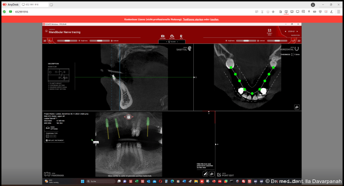
Task: Click the nerve eraser icon beside pencil
Action: [212, 174]
